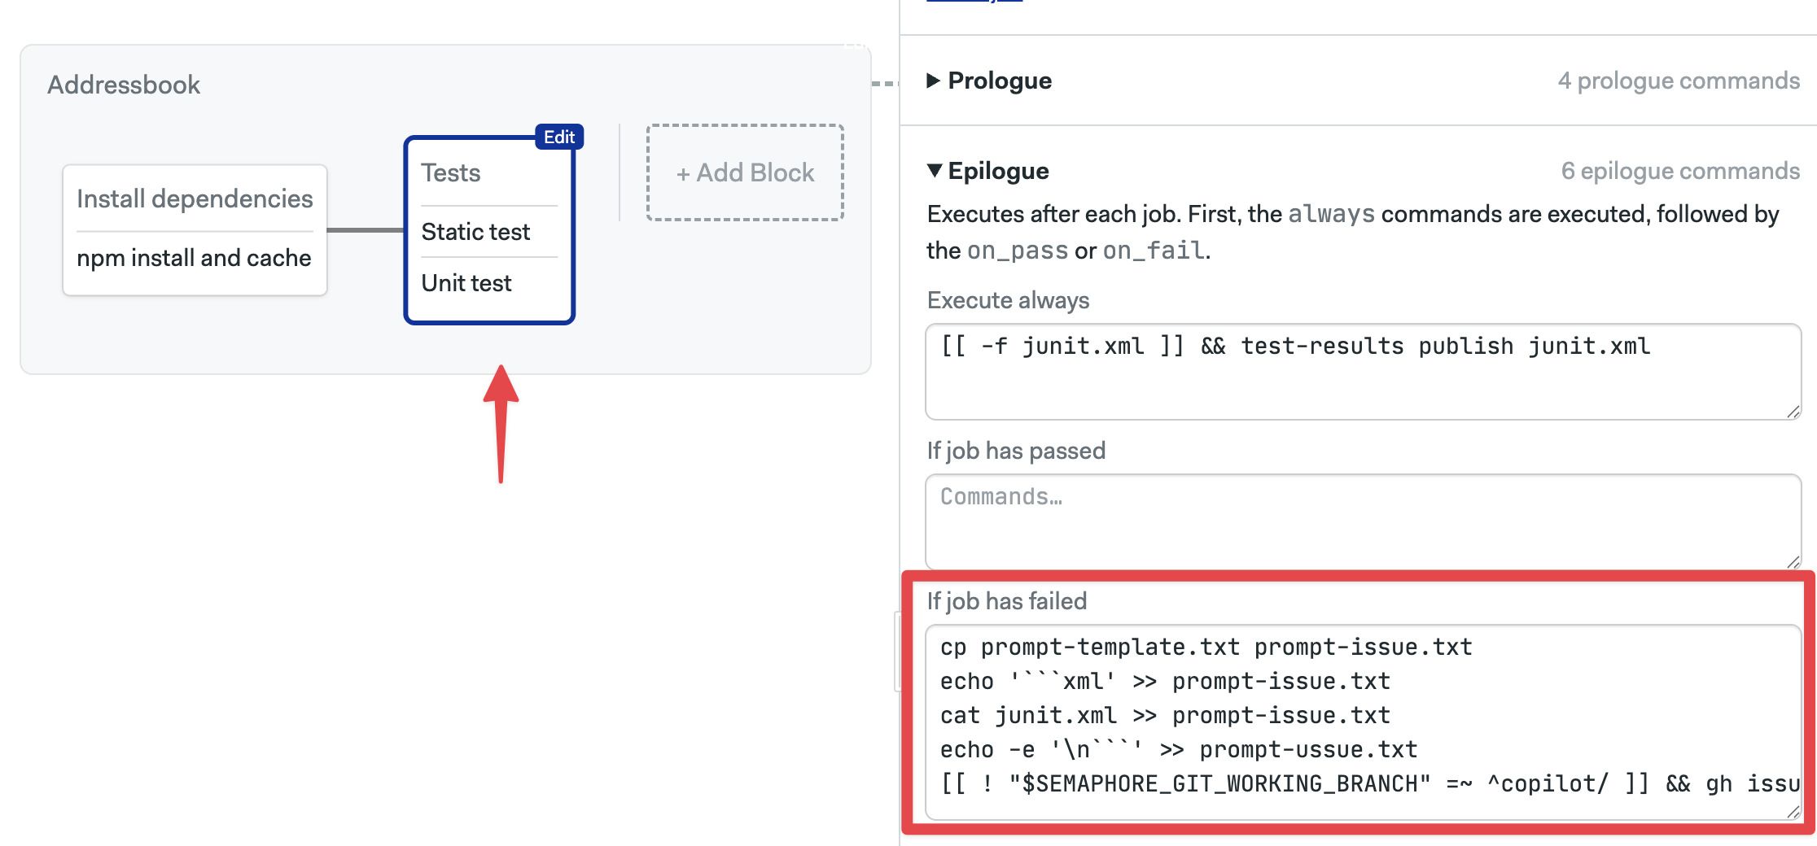Select the Unit test job
The height and width of the screenshot is (846, 1817).
466,282
